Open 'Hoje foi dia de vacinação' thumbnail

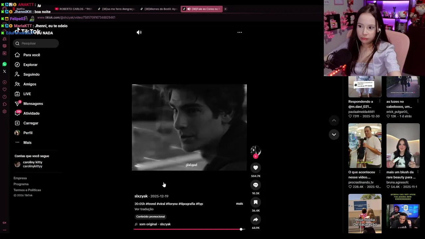[x=365, y=213]
